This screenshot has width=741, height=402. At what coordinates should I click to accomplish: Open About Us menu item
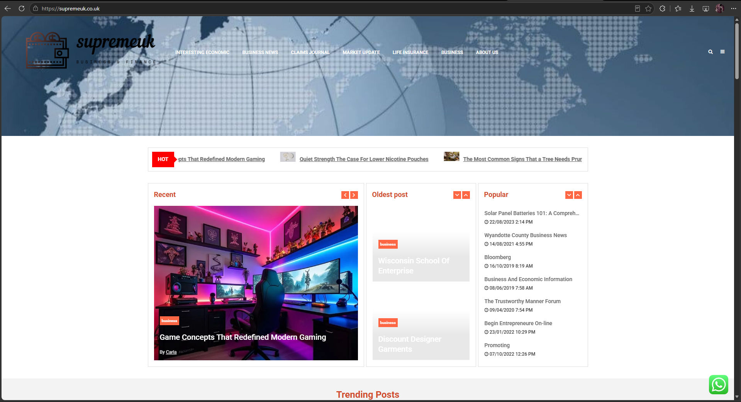487,53
